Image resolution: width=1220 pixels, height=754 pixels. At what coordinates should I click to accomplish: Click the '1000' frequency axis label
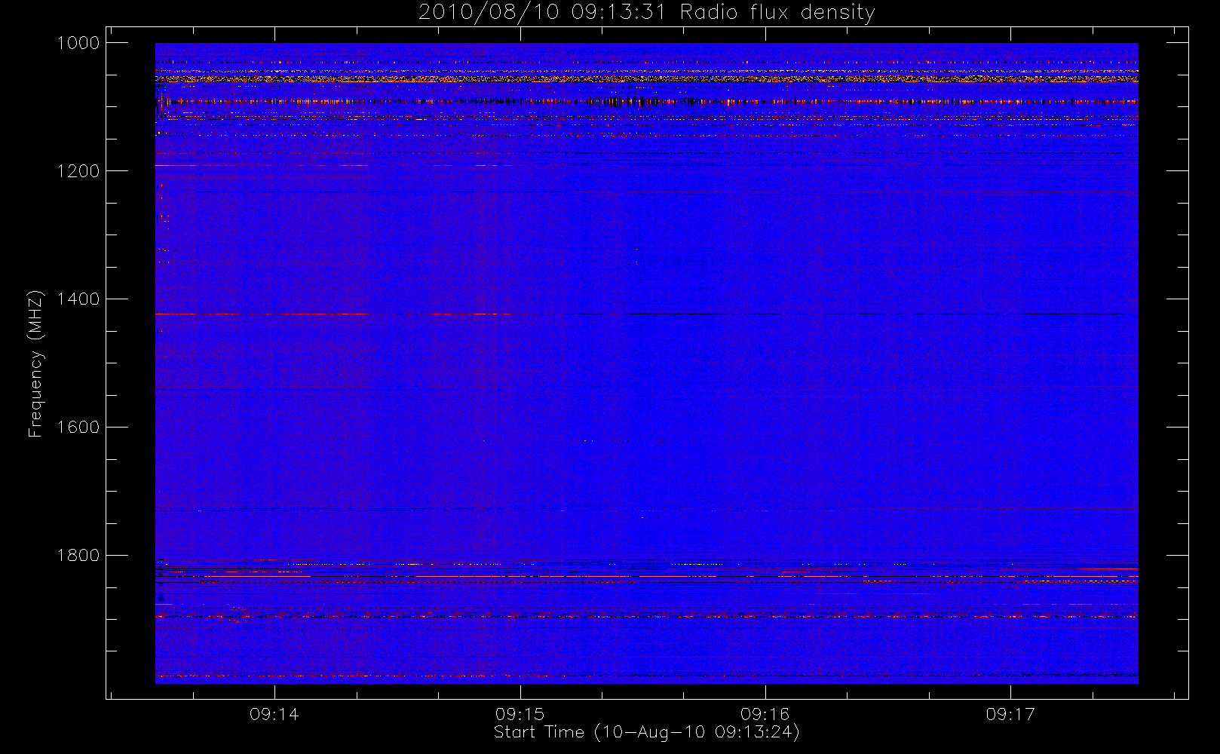coord(78,43)
